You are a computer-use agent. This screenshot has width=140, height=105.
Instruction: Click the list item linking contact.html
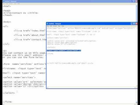pyautogui.click(x=30, y=40)
